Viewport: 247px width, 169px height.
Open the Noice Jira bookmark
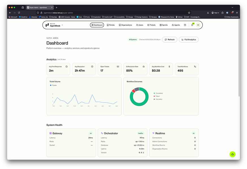[x=43, y=17]
